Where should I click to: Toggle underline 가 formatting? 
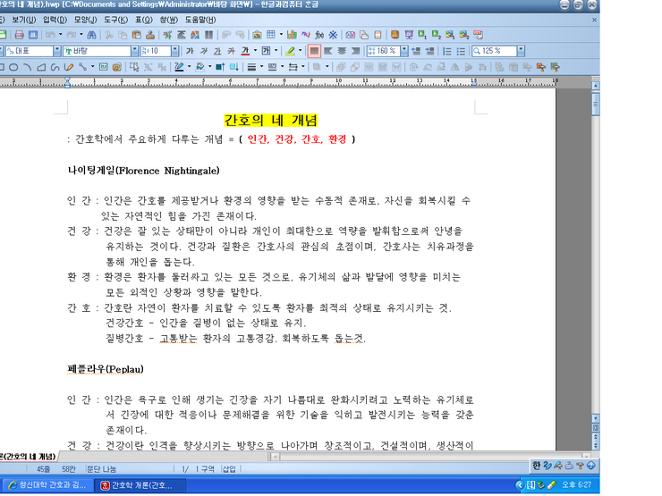point(217,51)
